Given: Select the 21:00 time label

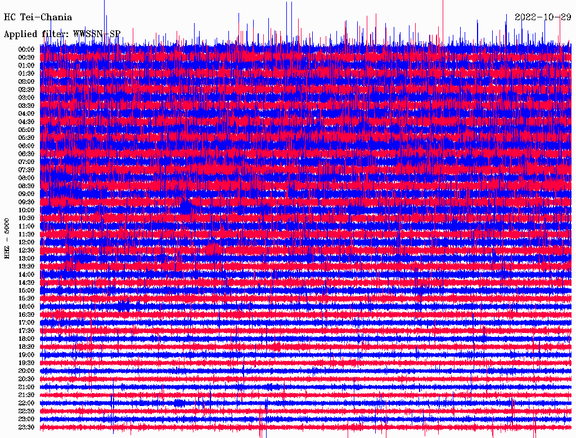Looking at the screenshot, I should tap(26, 387).
